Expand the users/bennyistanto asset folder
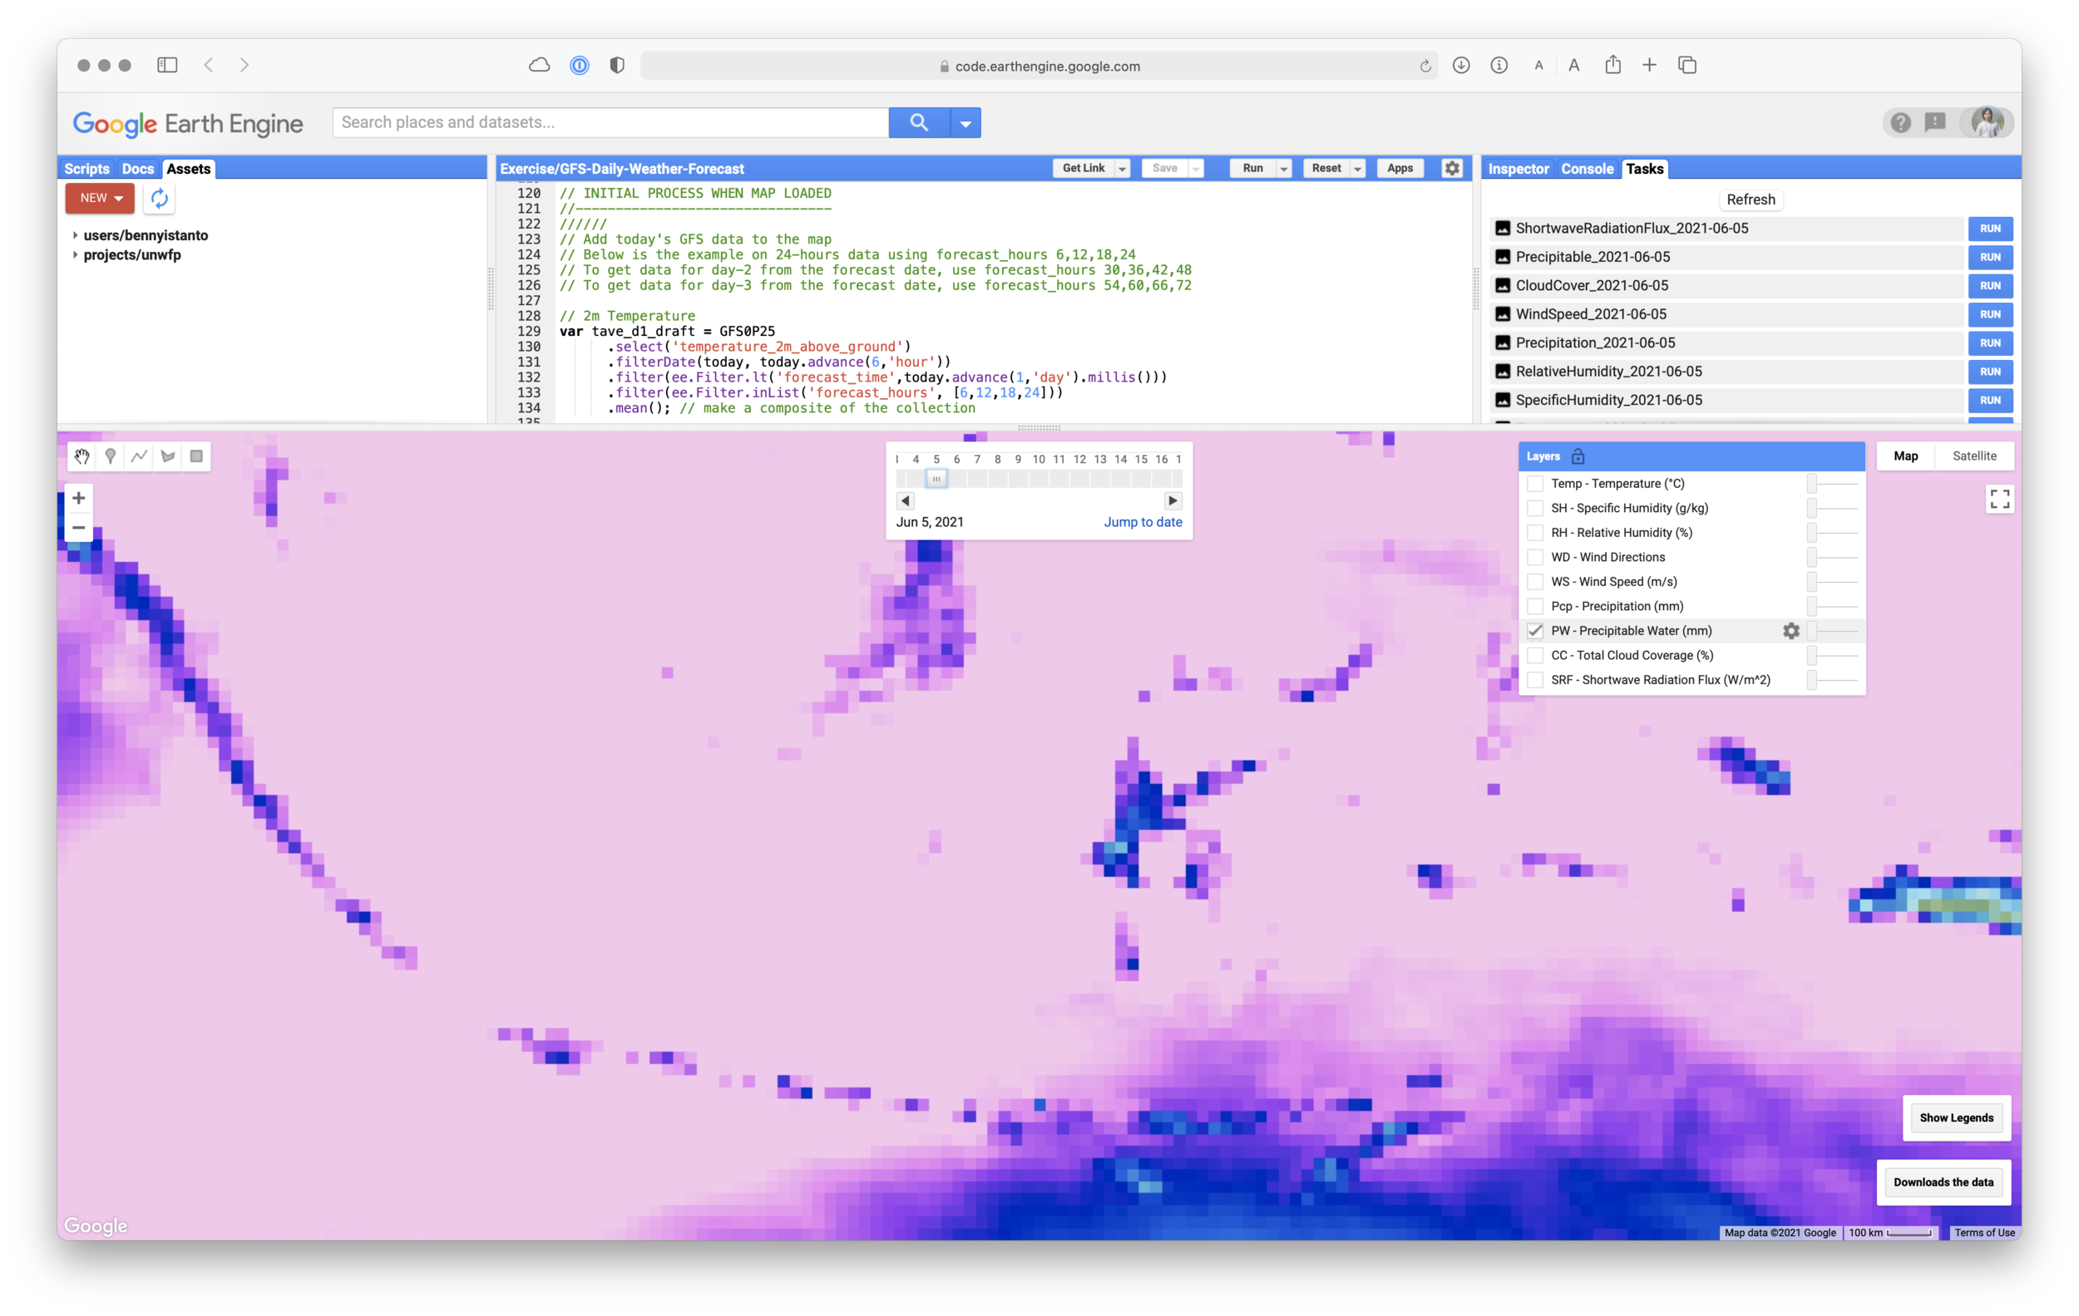This screenshot has width=2079, height=1316. (76, 235)
